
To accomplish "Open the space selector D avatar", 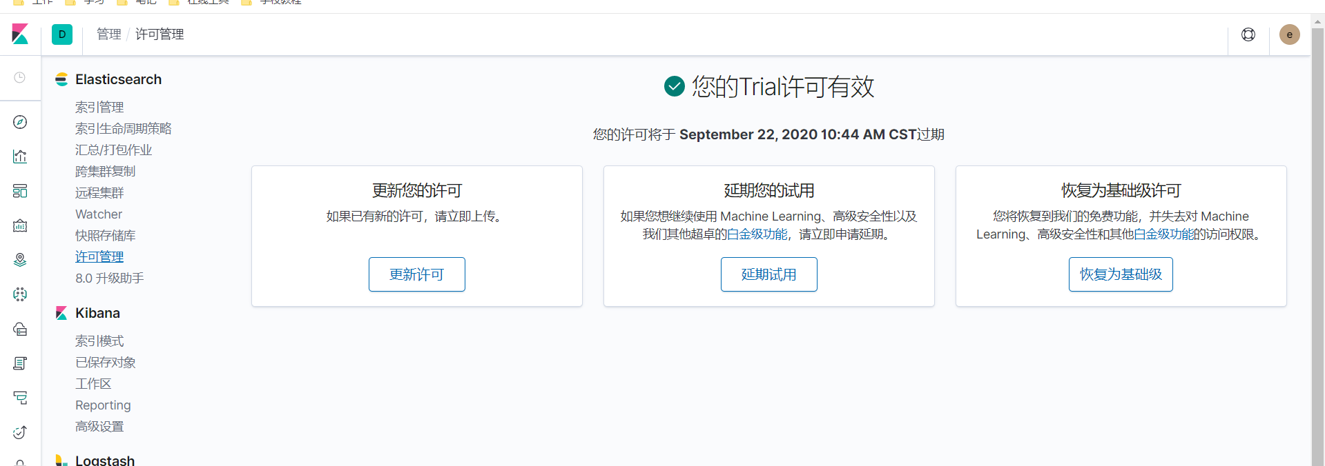I will pyautogui.click(x=62, y=34).
